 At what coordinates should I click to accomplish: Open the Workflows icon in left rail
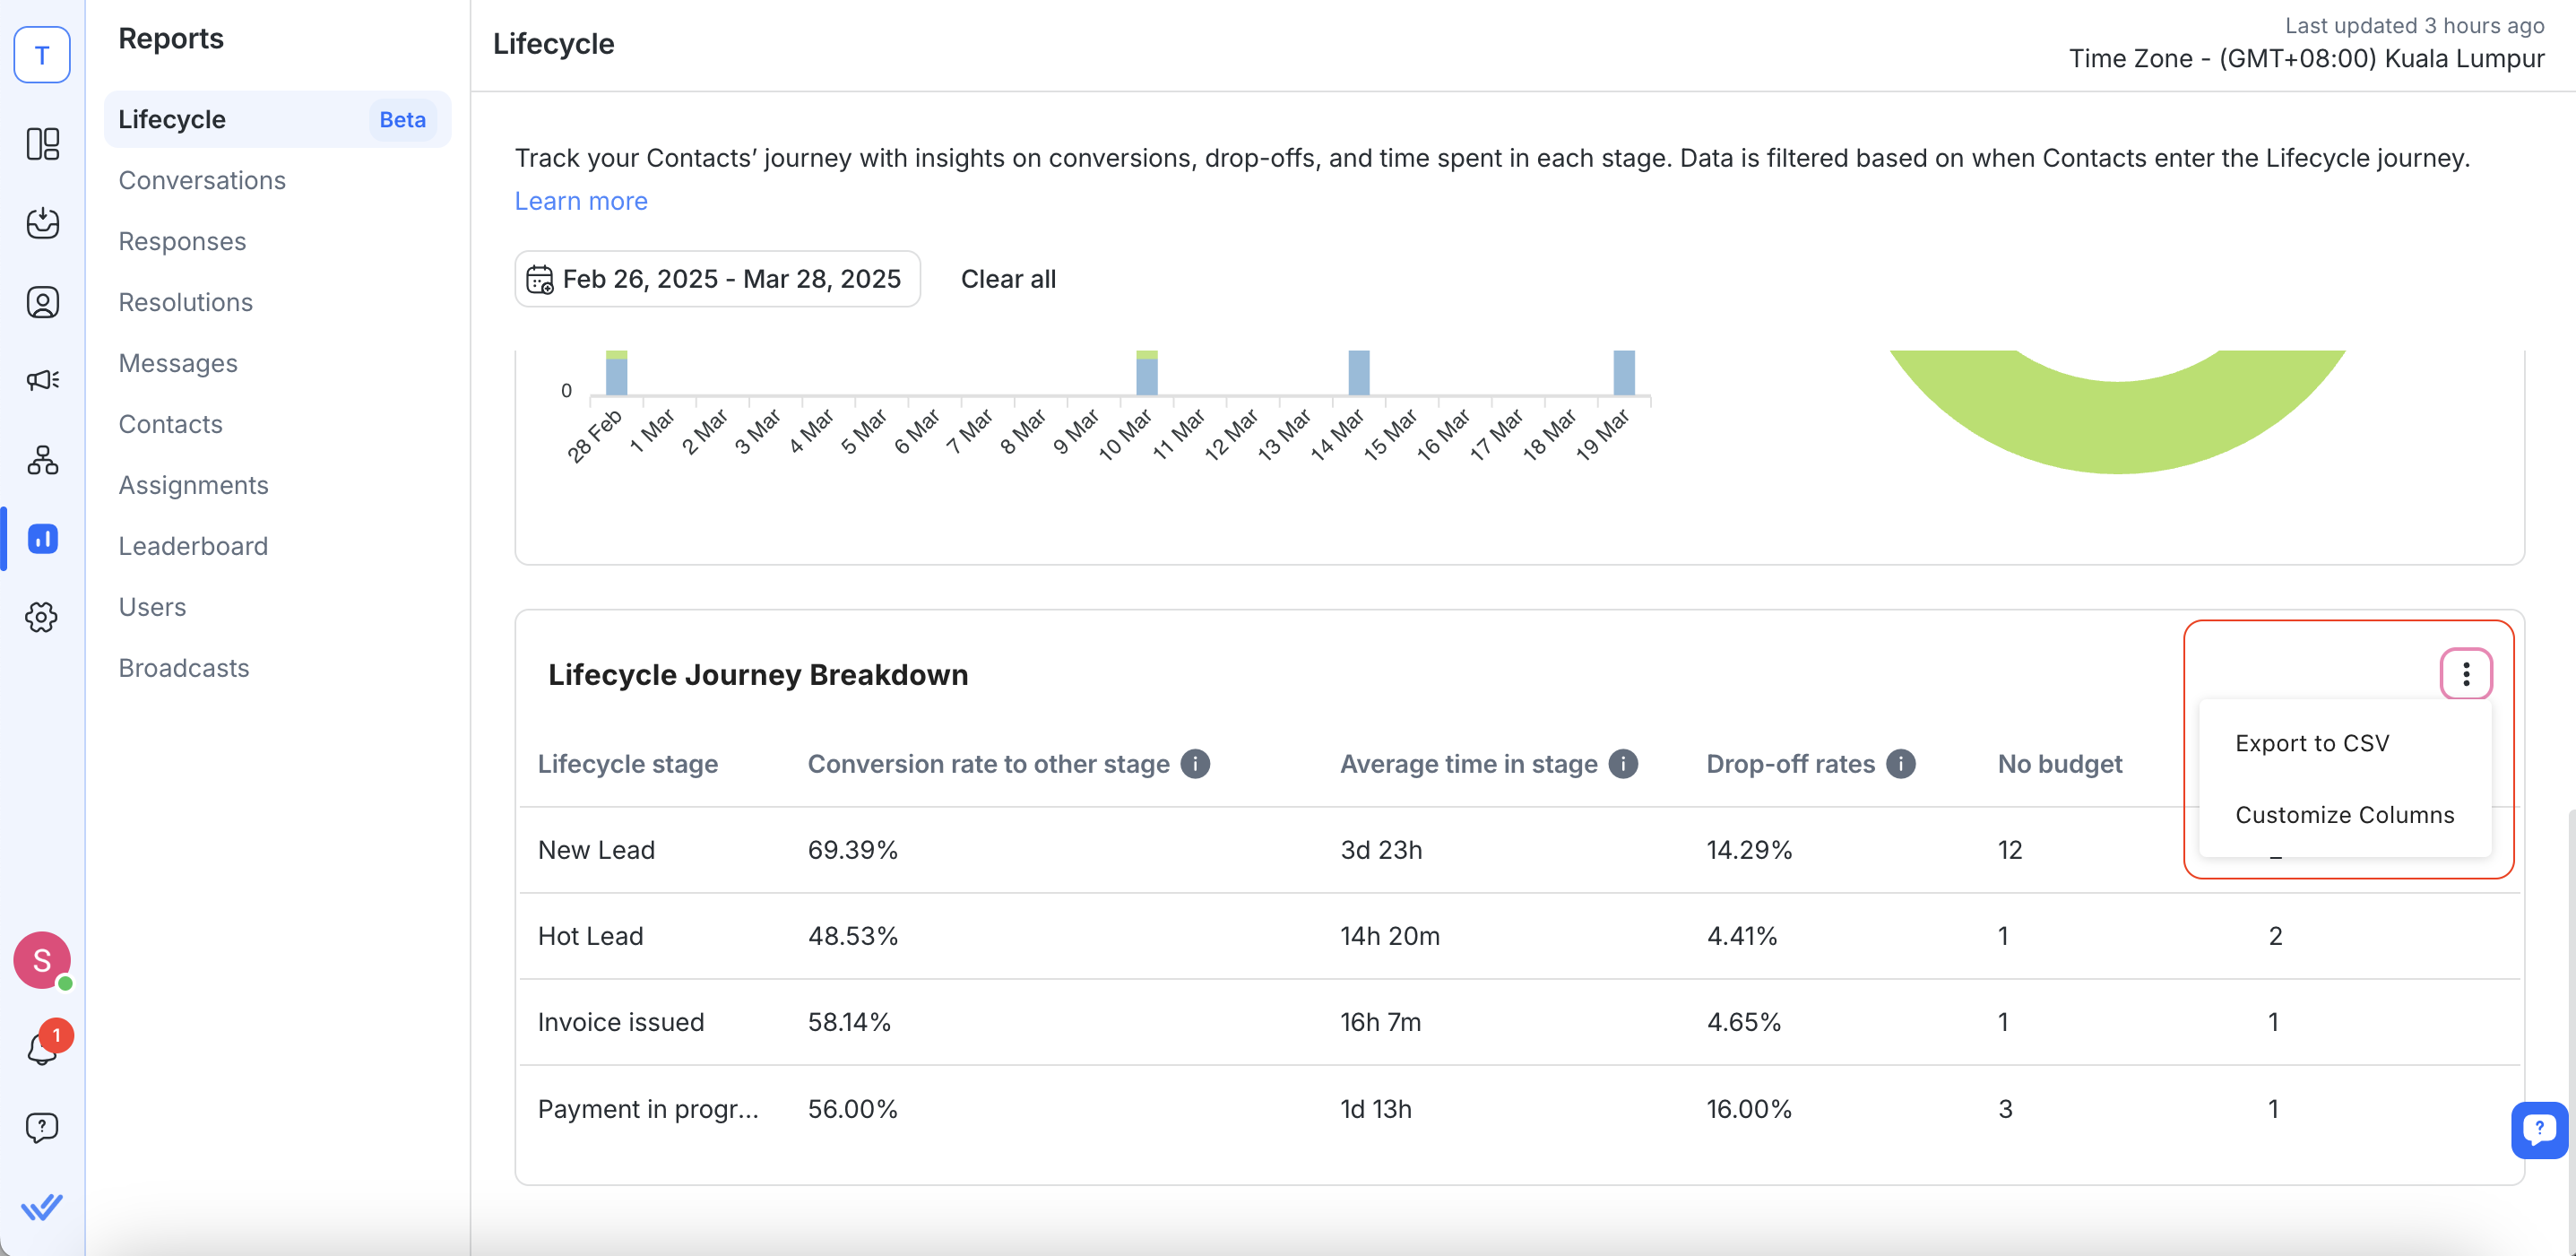tap(42, 460)
